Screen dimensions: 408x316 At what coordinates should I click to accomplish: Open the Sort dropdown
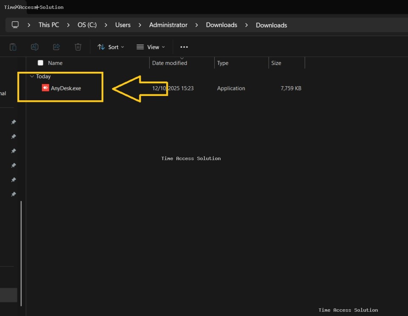tap(110, 47)
